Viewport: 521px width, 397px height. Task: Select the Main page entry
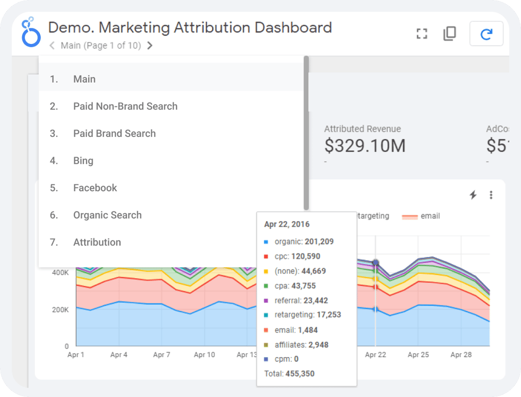pyautogui.click(x=171, y=79)
